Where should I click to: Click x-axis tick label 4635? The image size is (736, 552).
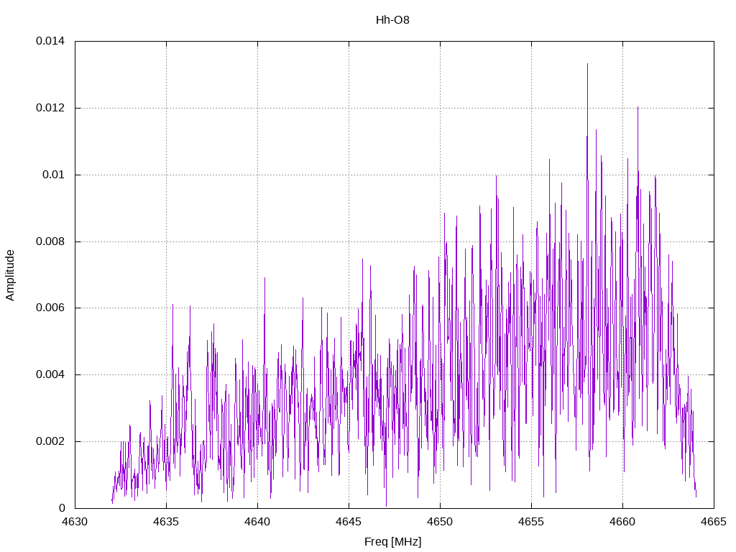point(166,522)
